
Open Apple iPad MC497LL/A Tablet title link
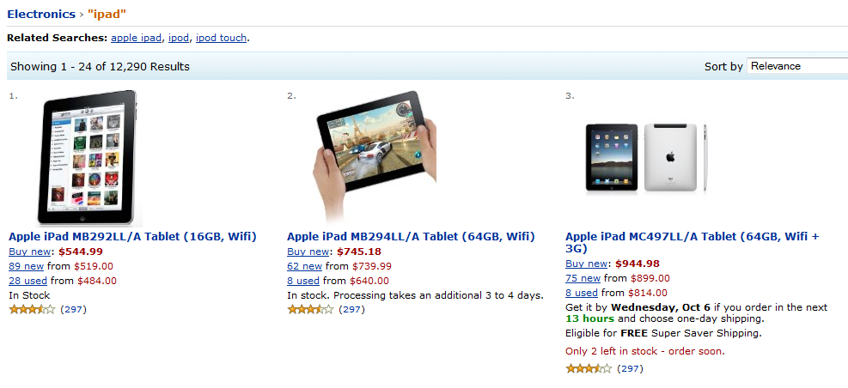(692, 243)
